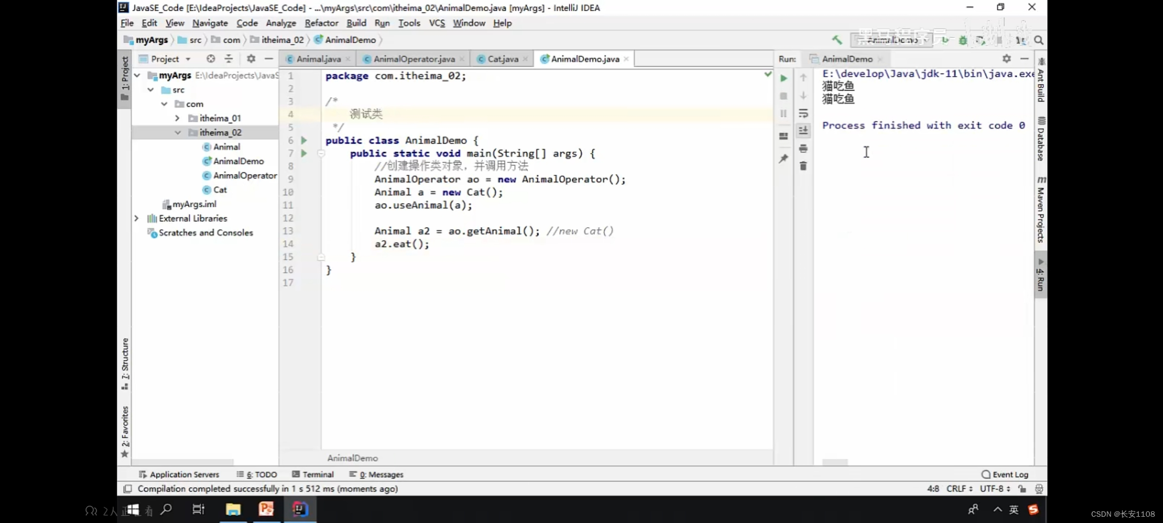The width and height of the screenshot is (1163, 523).
Task: Hide the Project tool window
Action: click(269, 59)
